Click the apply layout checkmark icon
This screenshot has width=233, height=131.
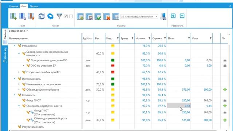[x=98, y=16]
